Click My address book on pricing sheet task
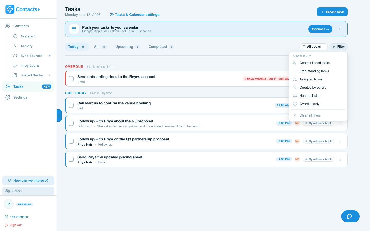Screen dimensions: 370x231 tap(318, 159)
